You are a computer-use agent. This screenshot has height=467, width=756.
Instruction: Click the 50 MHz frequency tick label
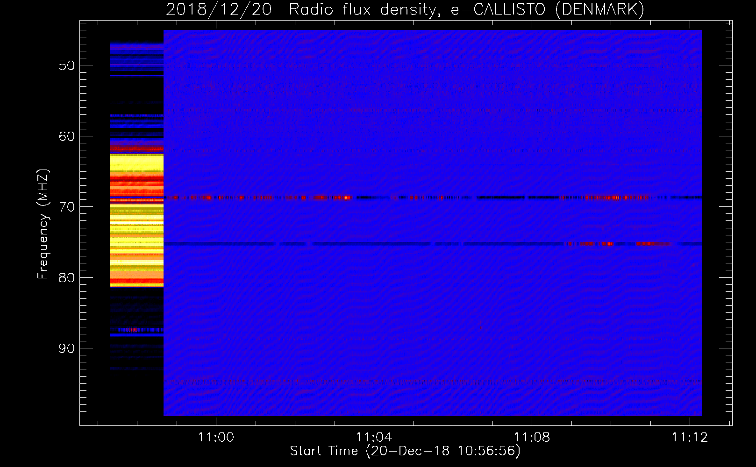pyautogui.click(x=67, y=65)
